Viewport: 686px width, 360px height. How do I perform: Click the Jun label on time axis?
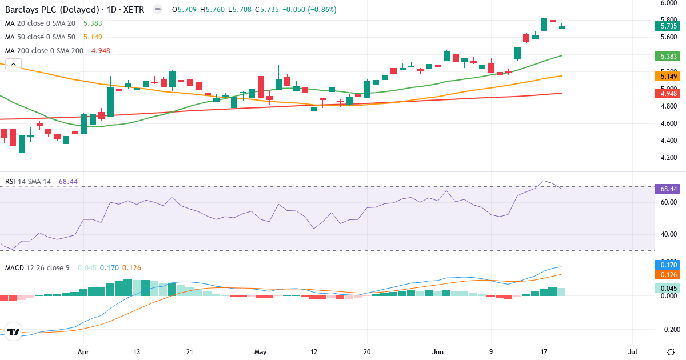[x=438, y=352]
